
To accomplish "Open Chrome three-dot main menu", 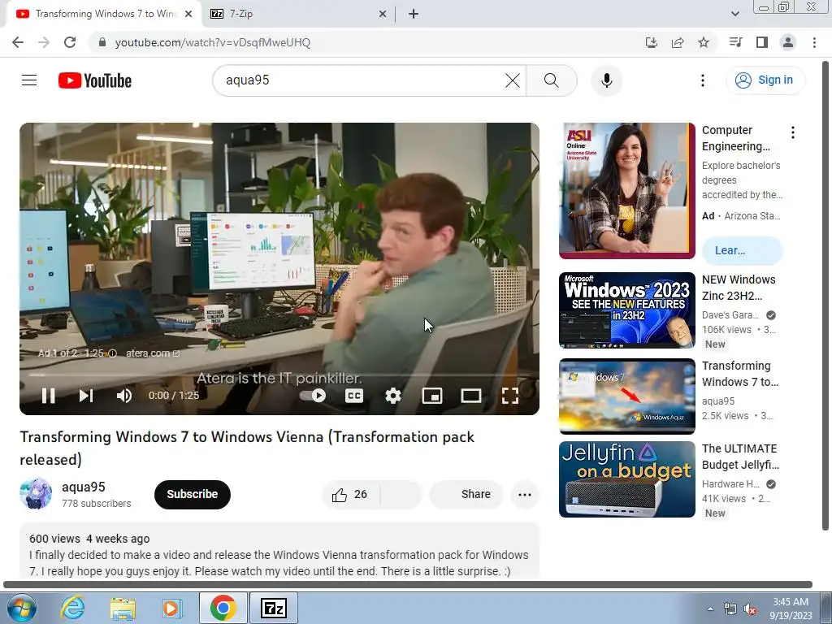I will tap(814, 42).
